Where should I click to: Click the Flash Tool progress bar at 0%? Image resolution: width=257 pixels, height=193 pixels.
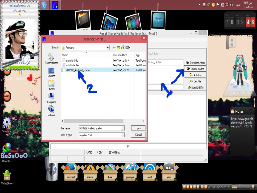pyautogui.click(x=128, y=147)
